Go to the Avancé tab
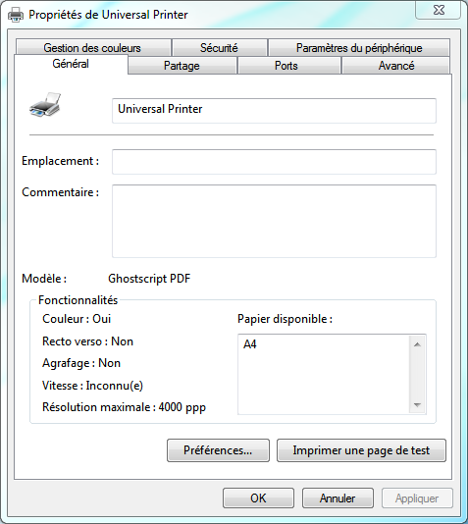Image resolution: width=468 pixels, height=524 pixels. 396,66
